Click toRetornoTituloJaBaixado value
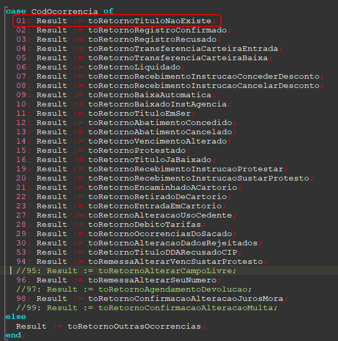338x341 pixels. point(150,159)
